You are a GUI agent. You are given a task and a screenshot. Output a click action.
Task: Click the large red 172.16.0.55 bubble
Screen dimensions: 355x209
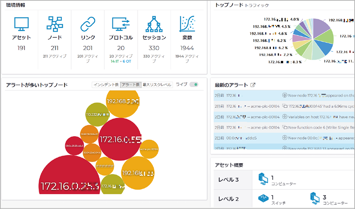pos(120,139)
